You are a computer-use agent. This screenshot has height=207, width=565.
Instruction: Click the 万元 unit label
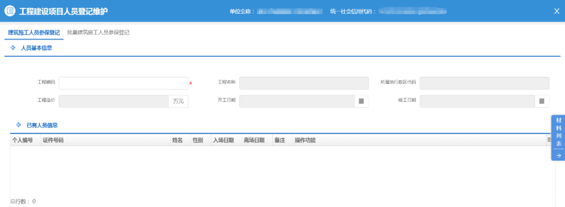[x=178, y=101]
